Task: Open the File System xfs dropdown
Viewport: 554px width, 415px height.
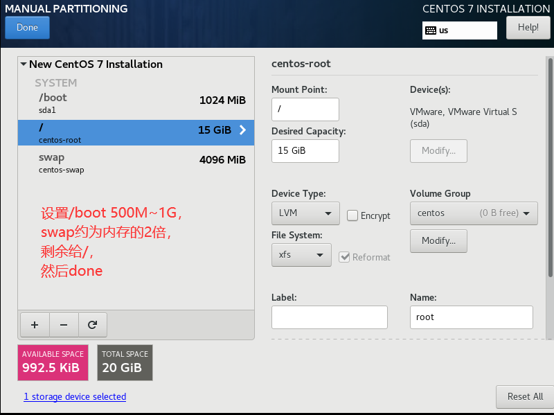Action: (301, 255)
